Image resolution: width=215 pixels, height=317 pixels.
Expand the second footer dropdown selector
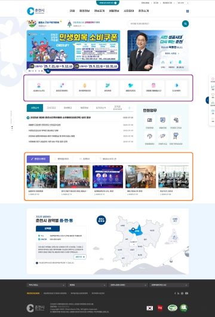tap(87, 285)
